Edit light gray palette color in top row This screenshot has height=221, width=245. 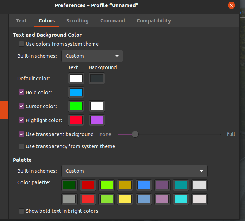coord(200,185)
